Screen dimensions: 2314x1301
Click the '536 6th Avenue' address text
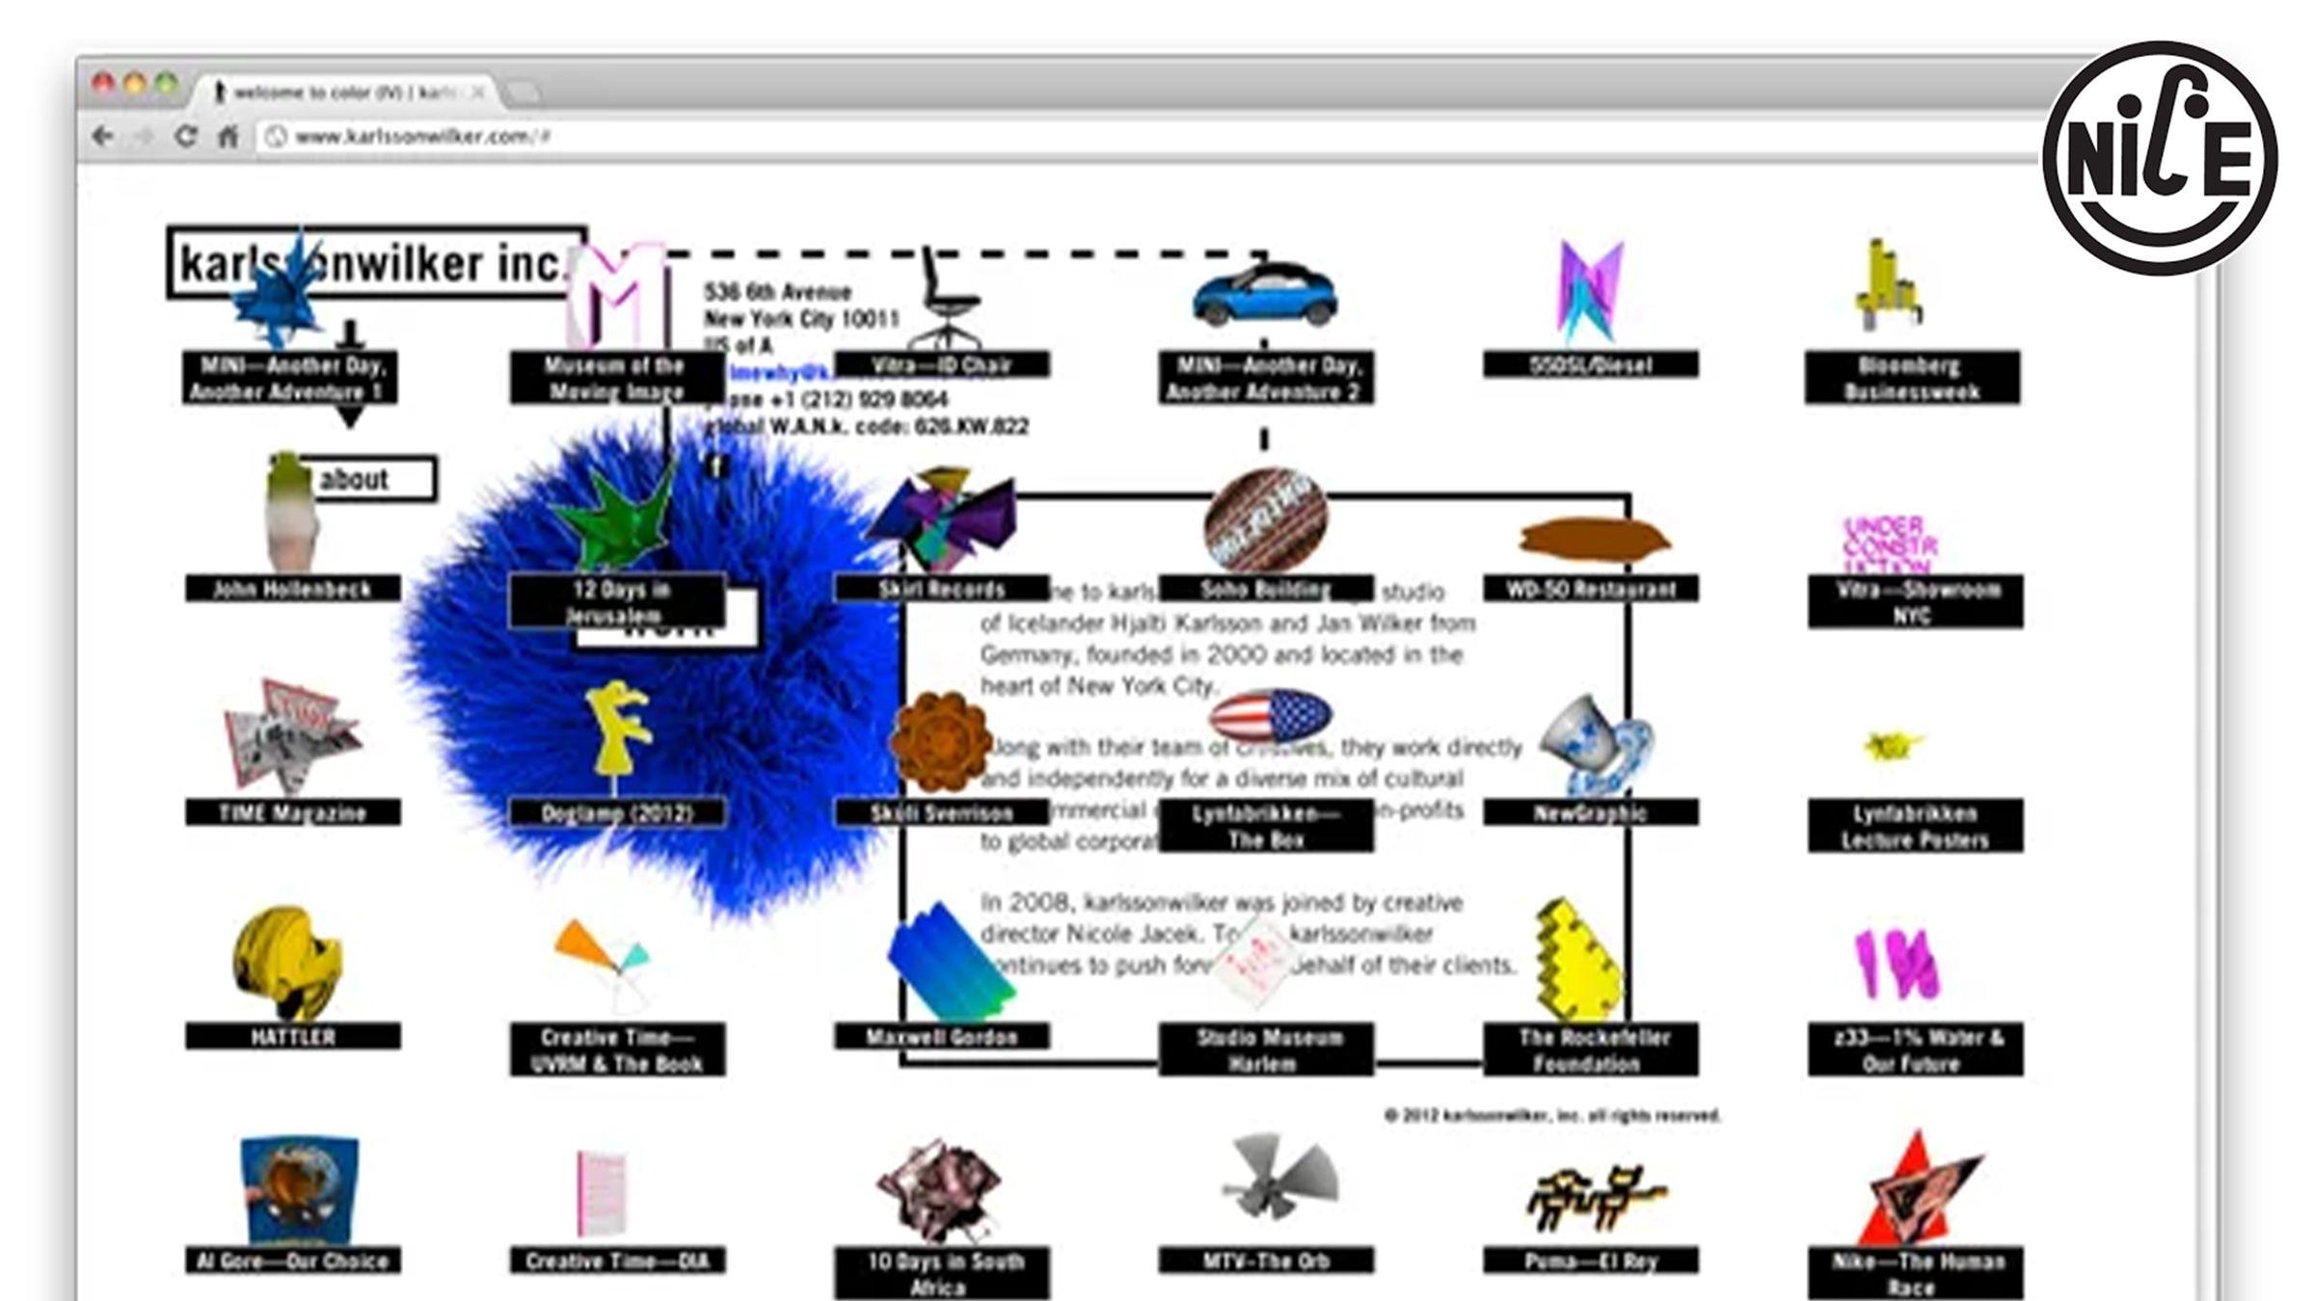tap(777, 292)
